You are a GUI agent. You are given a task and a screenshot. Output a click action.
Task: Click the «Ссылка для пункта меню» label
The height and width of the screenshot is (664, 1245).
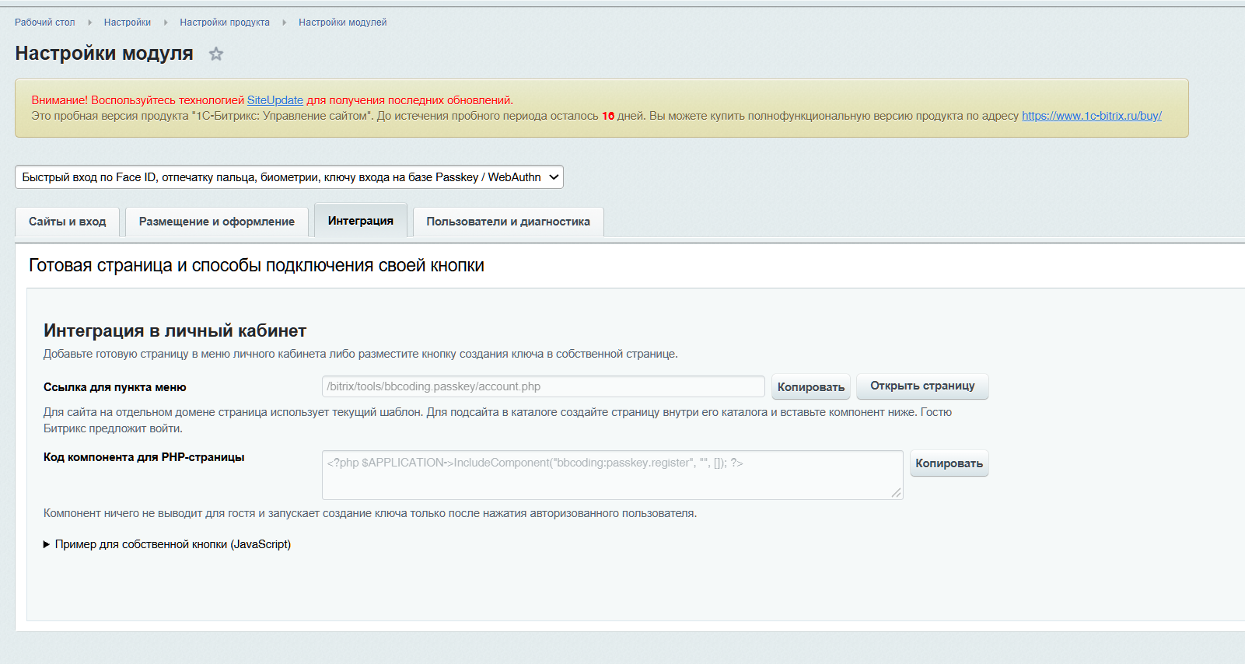click(115, 387)
